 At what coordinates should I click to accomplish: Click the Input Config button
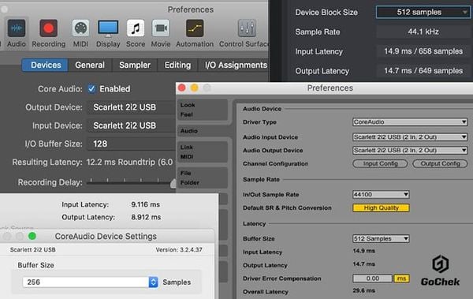pos(380,163)
